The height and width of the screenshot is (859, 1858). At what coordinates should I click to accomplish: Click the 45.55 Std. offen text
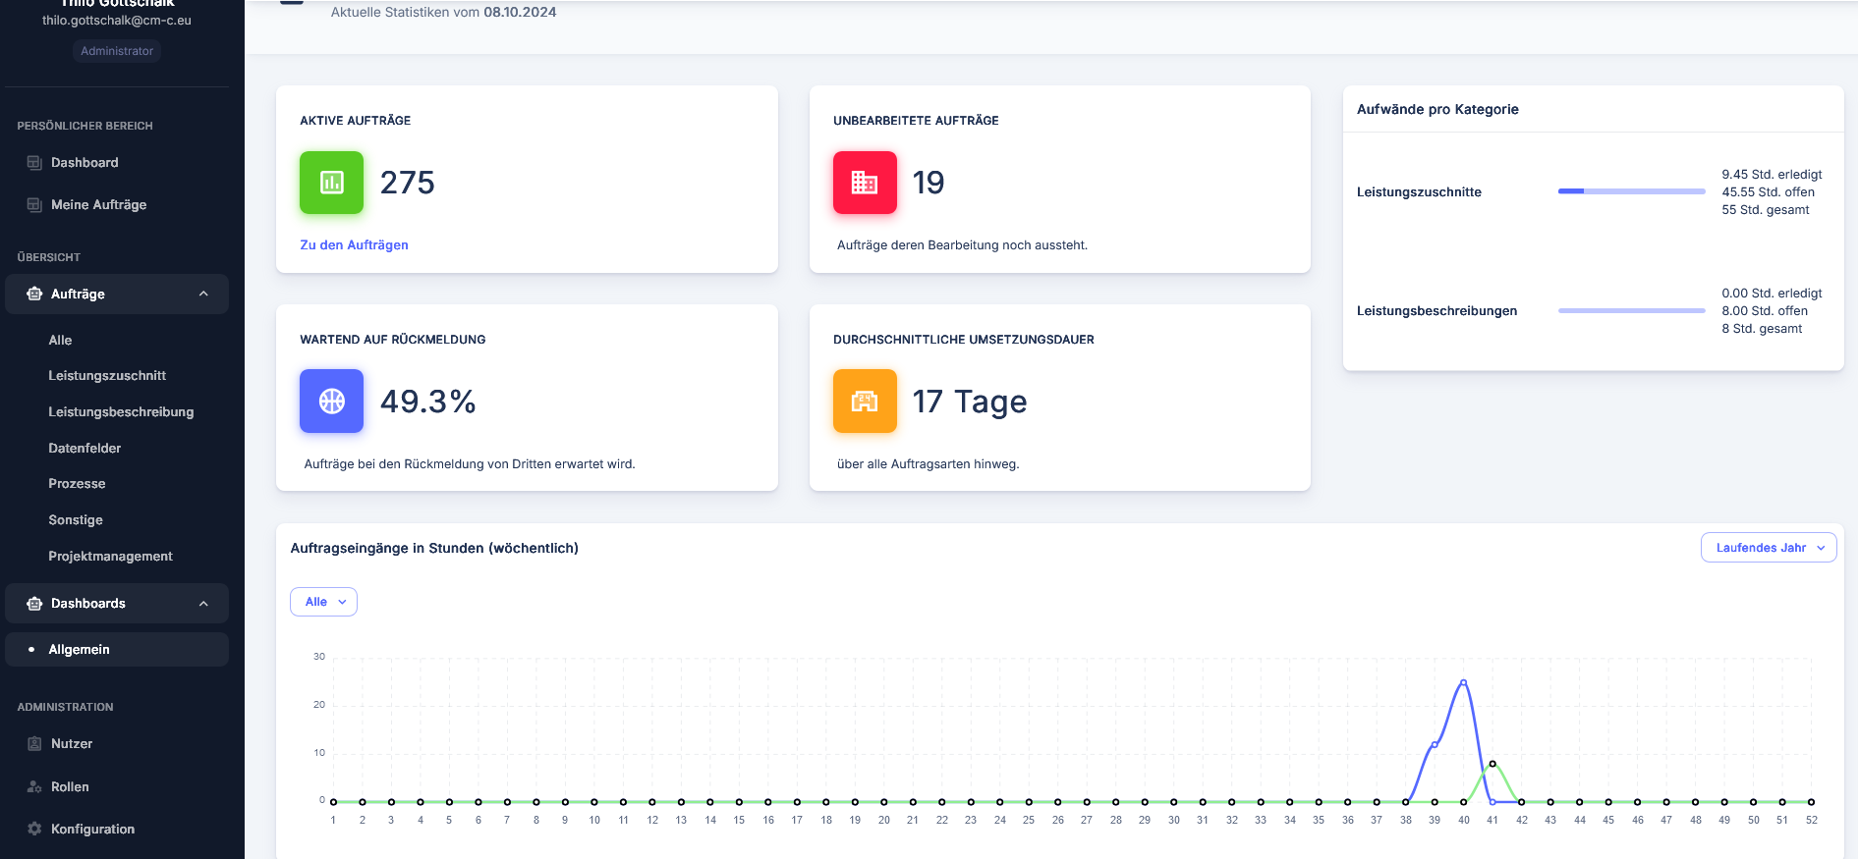[x=1768, y=192]
